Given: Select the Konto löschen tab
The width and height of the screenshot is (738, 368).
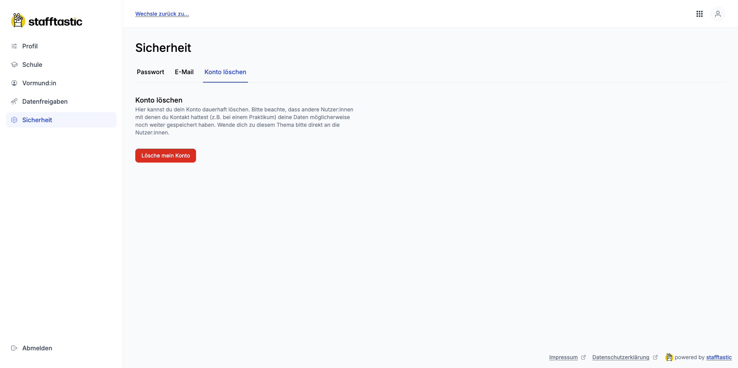Looking at the screenshot, I should point(225,72).
